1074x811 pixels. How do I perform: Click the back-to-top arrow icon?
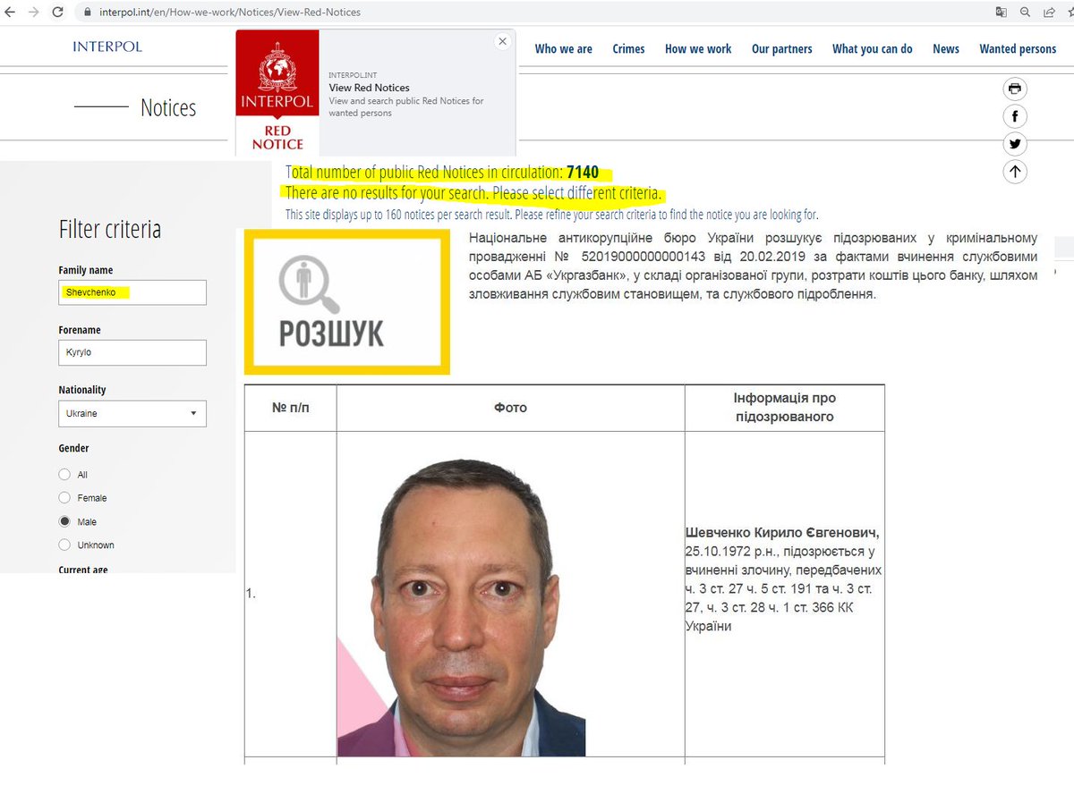pos(1014,172)
